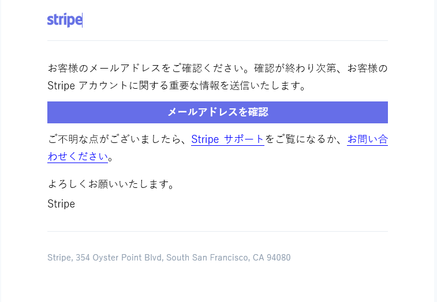Viewport: 437px width, 302px height.
Task: Click the Stripe logo in the header
Action: 64,20
